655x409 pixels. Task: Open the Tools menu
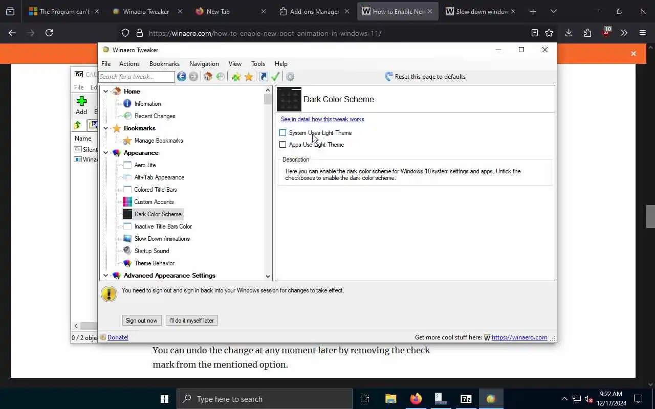[258, 64]
